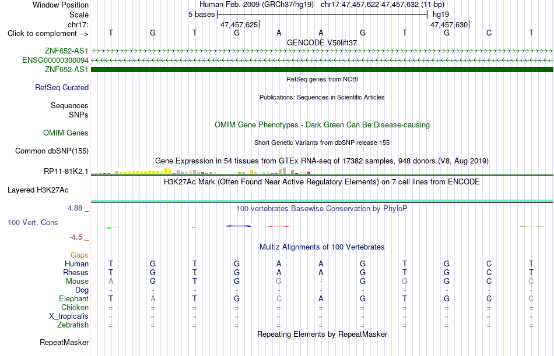Click the light A base in Mouse row

point(111,282)
